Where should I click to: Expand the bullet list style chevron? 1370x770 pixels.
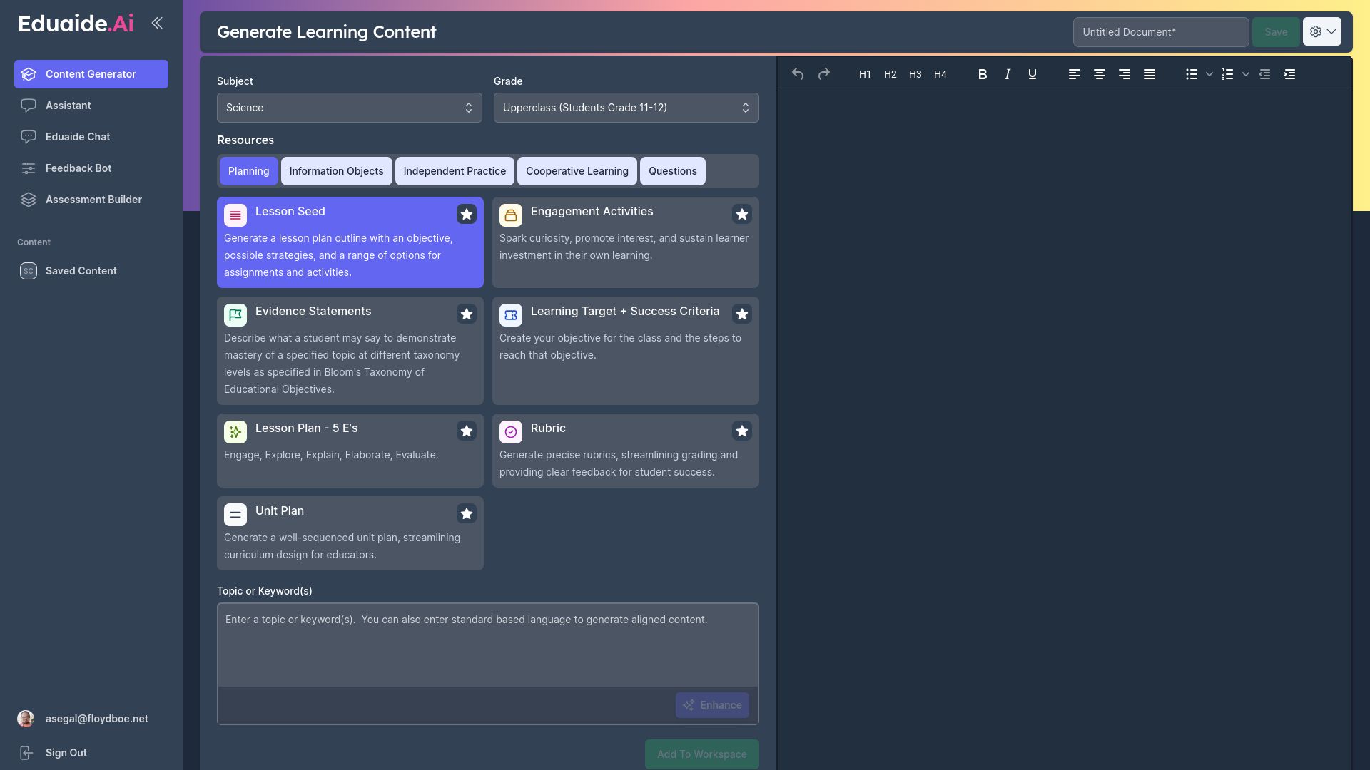click(1209, 74)
